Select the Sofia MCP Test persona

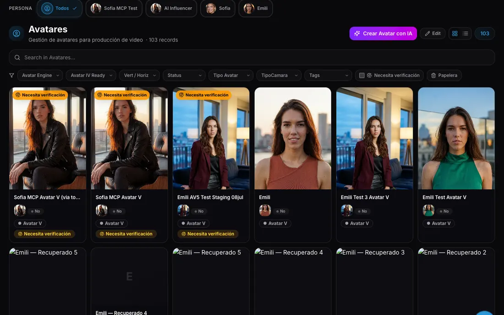tap(114, 8)
